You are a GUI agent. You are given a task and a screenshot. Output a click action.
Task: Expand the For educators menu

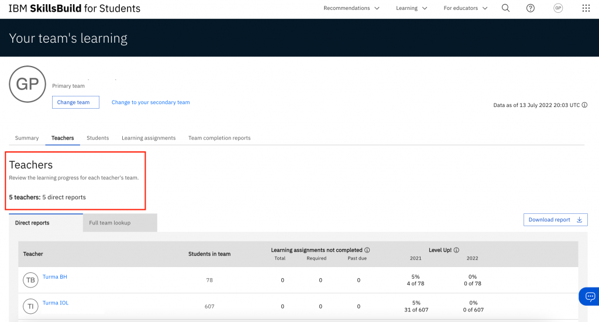(465, 8)
